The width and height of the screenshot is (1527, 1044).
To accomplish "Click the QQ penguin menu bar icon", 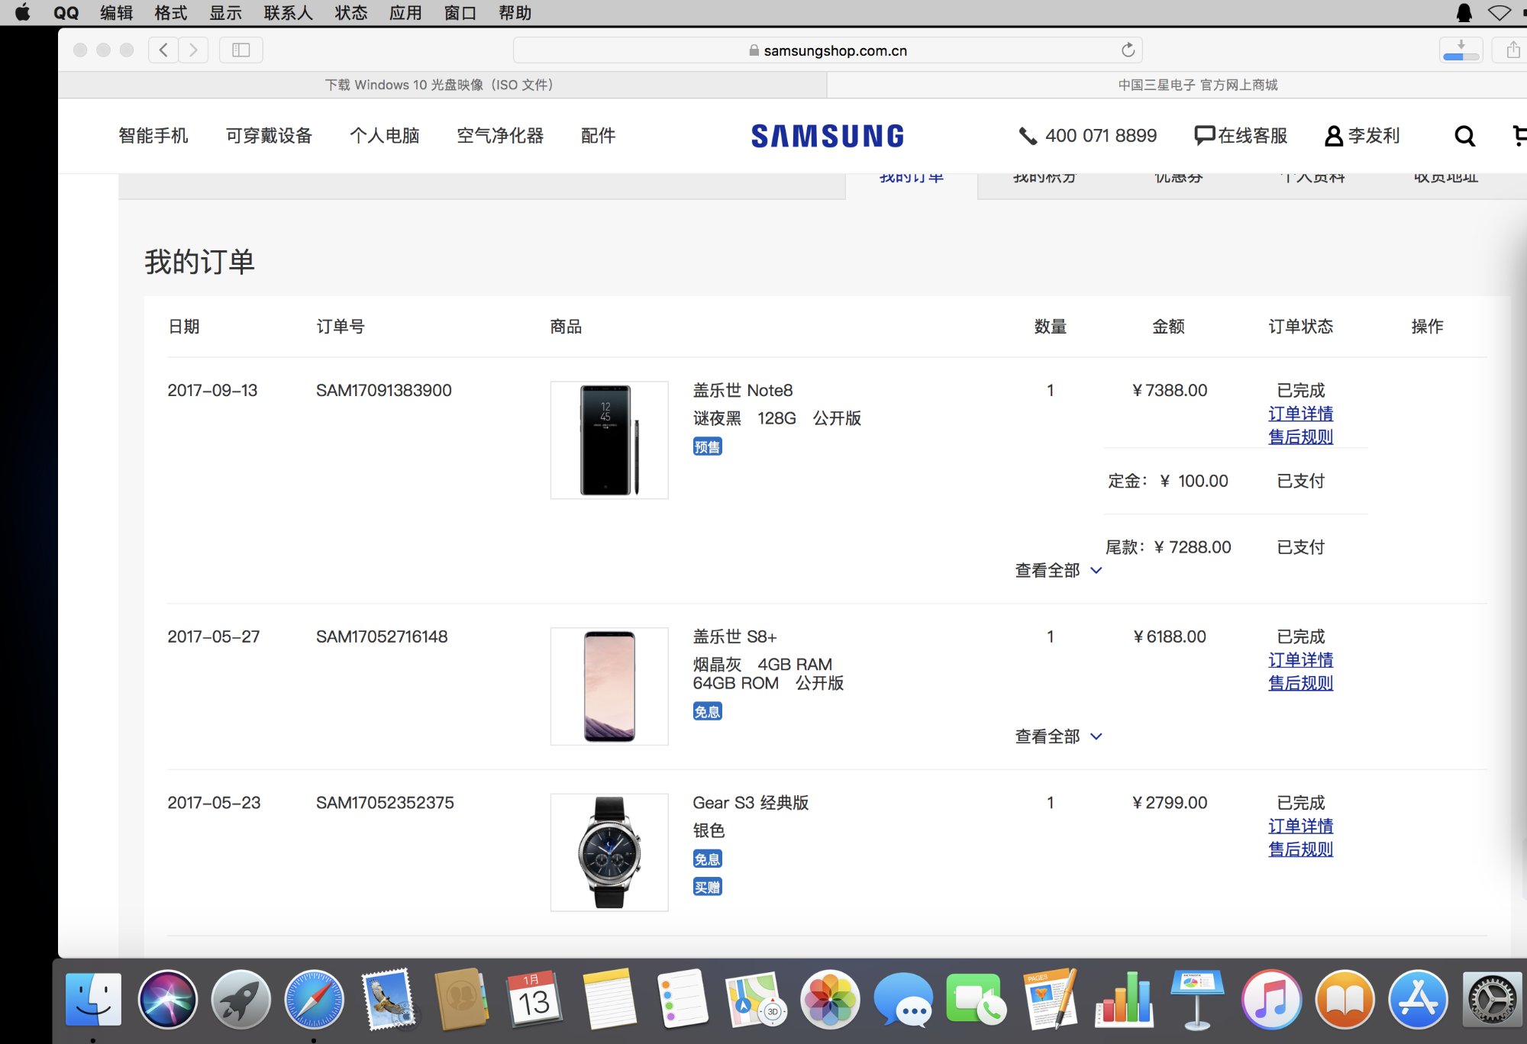I will coord(1464,13).
